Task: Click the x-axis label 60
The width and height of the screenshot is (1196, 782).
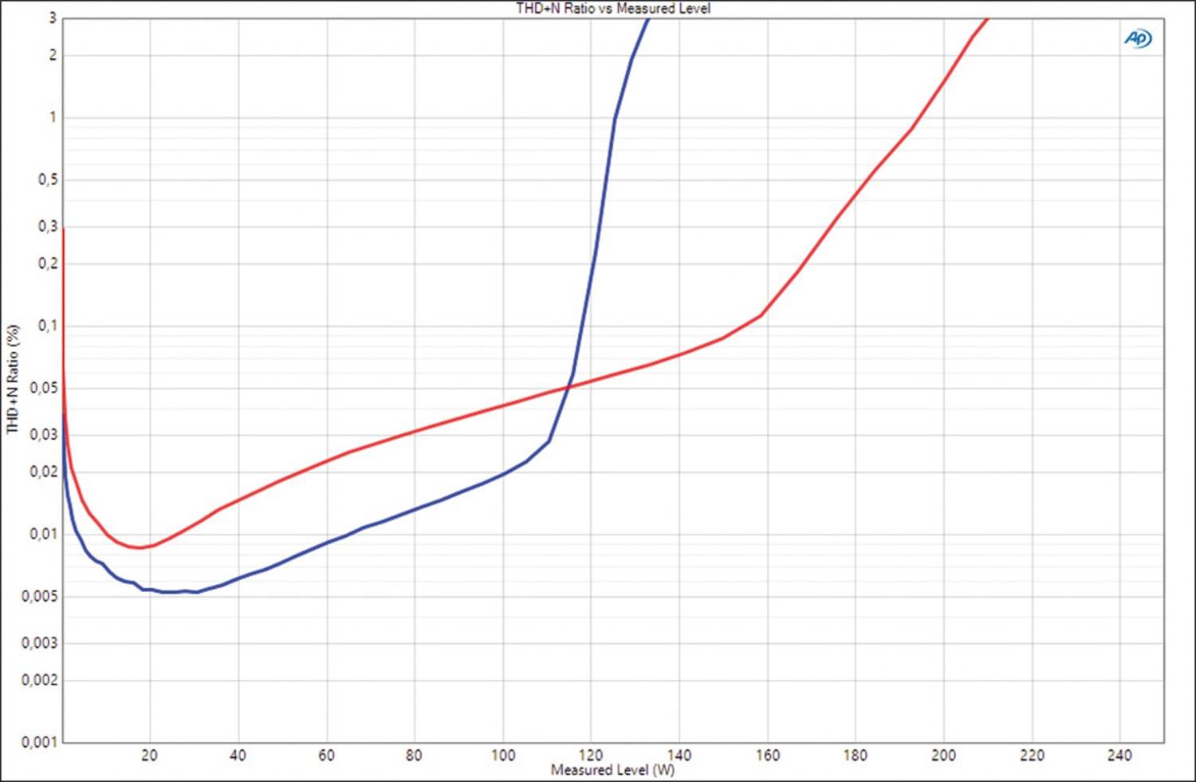Action: click(x=326, y=755)
